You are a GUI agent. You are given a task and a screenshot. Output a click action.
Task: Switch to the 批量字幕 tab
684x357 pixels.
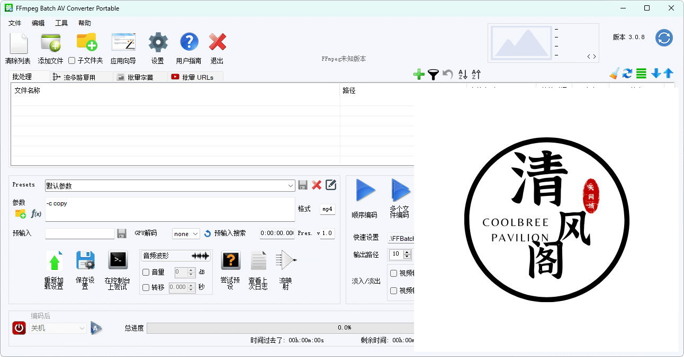[x=140, y=77]
